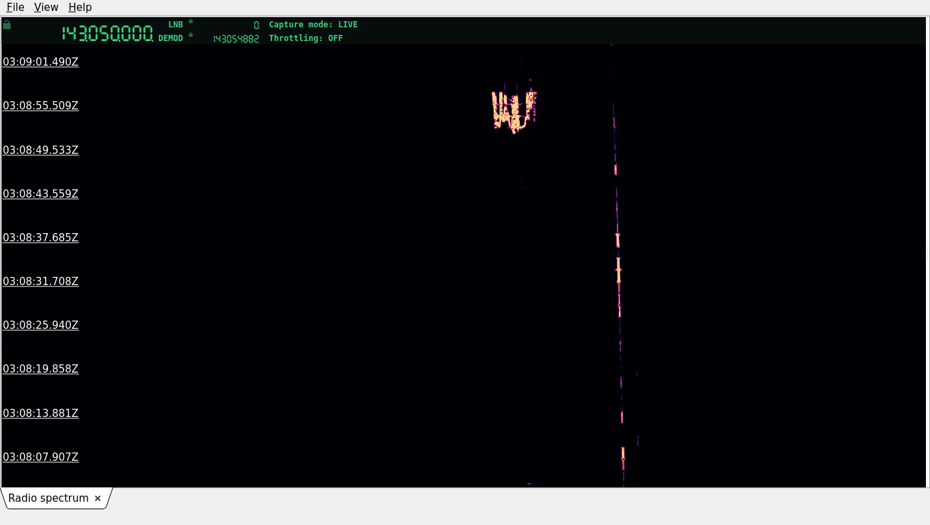This screenshot has width=930, height=525.
Task: Click timestamp 03:08:37.685Z
Action: 40,237
